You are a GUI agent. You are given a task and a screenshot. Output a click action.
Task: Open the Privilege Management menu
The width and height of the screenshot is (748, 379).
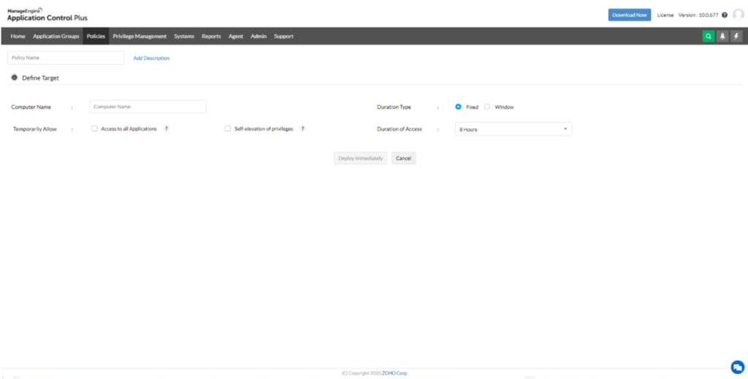pos(140,36)
